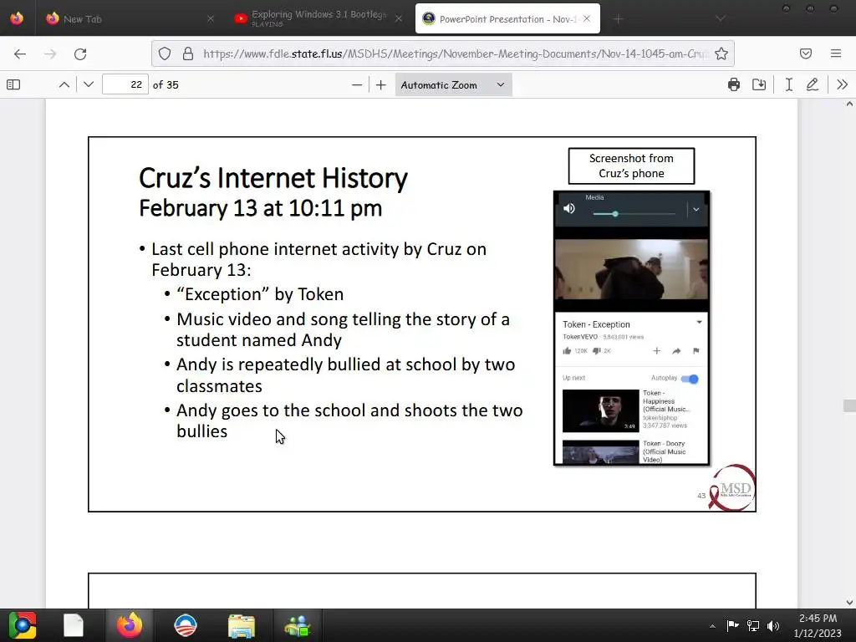The height and width of the screenshot is (642, 856).
Task: Go back to previous page in browser
Action: pyautogui.click(x=20, y=53)
